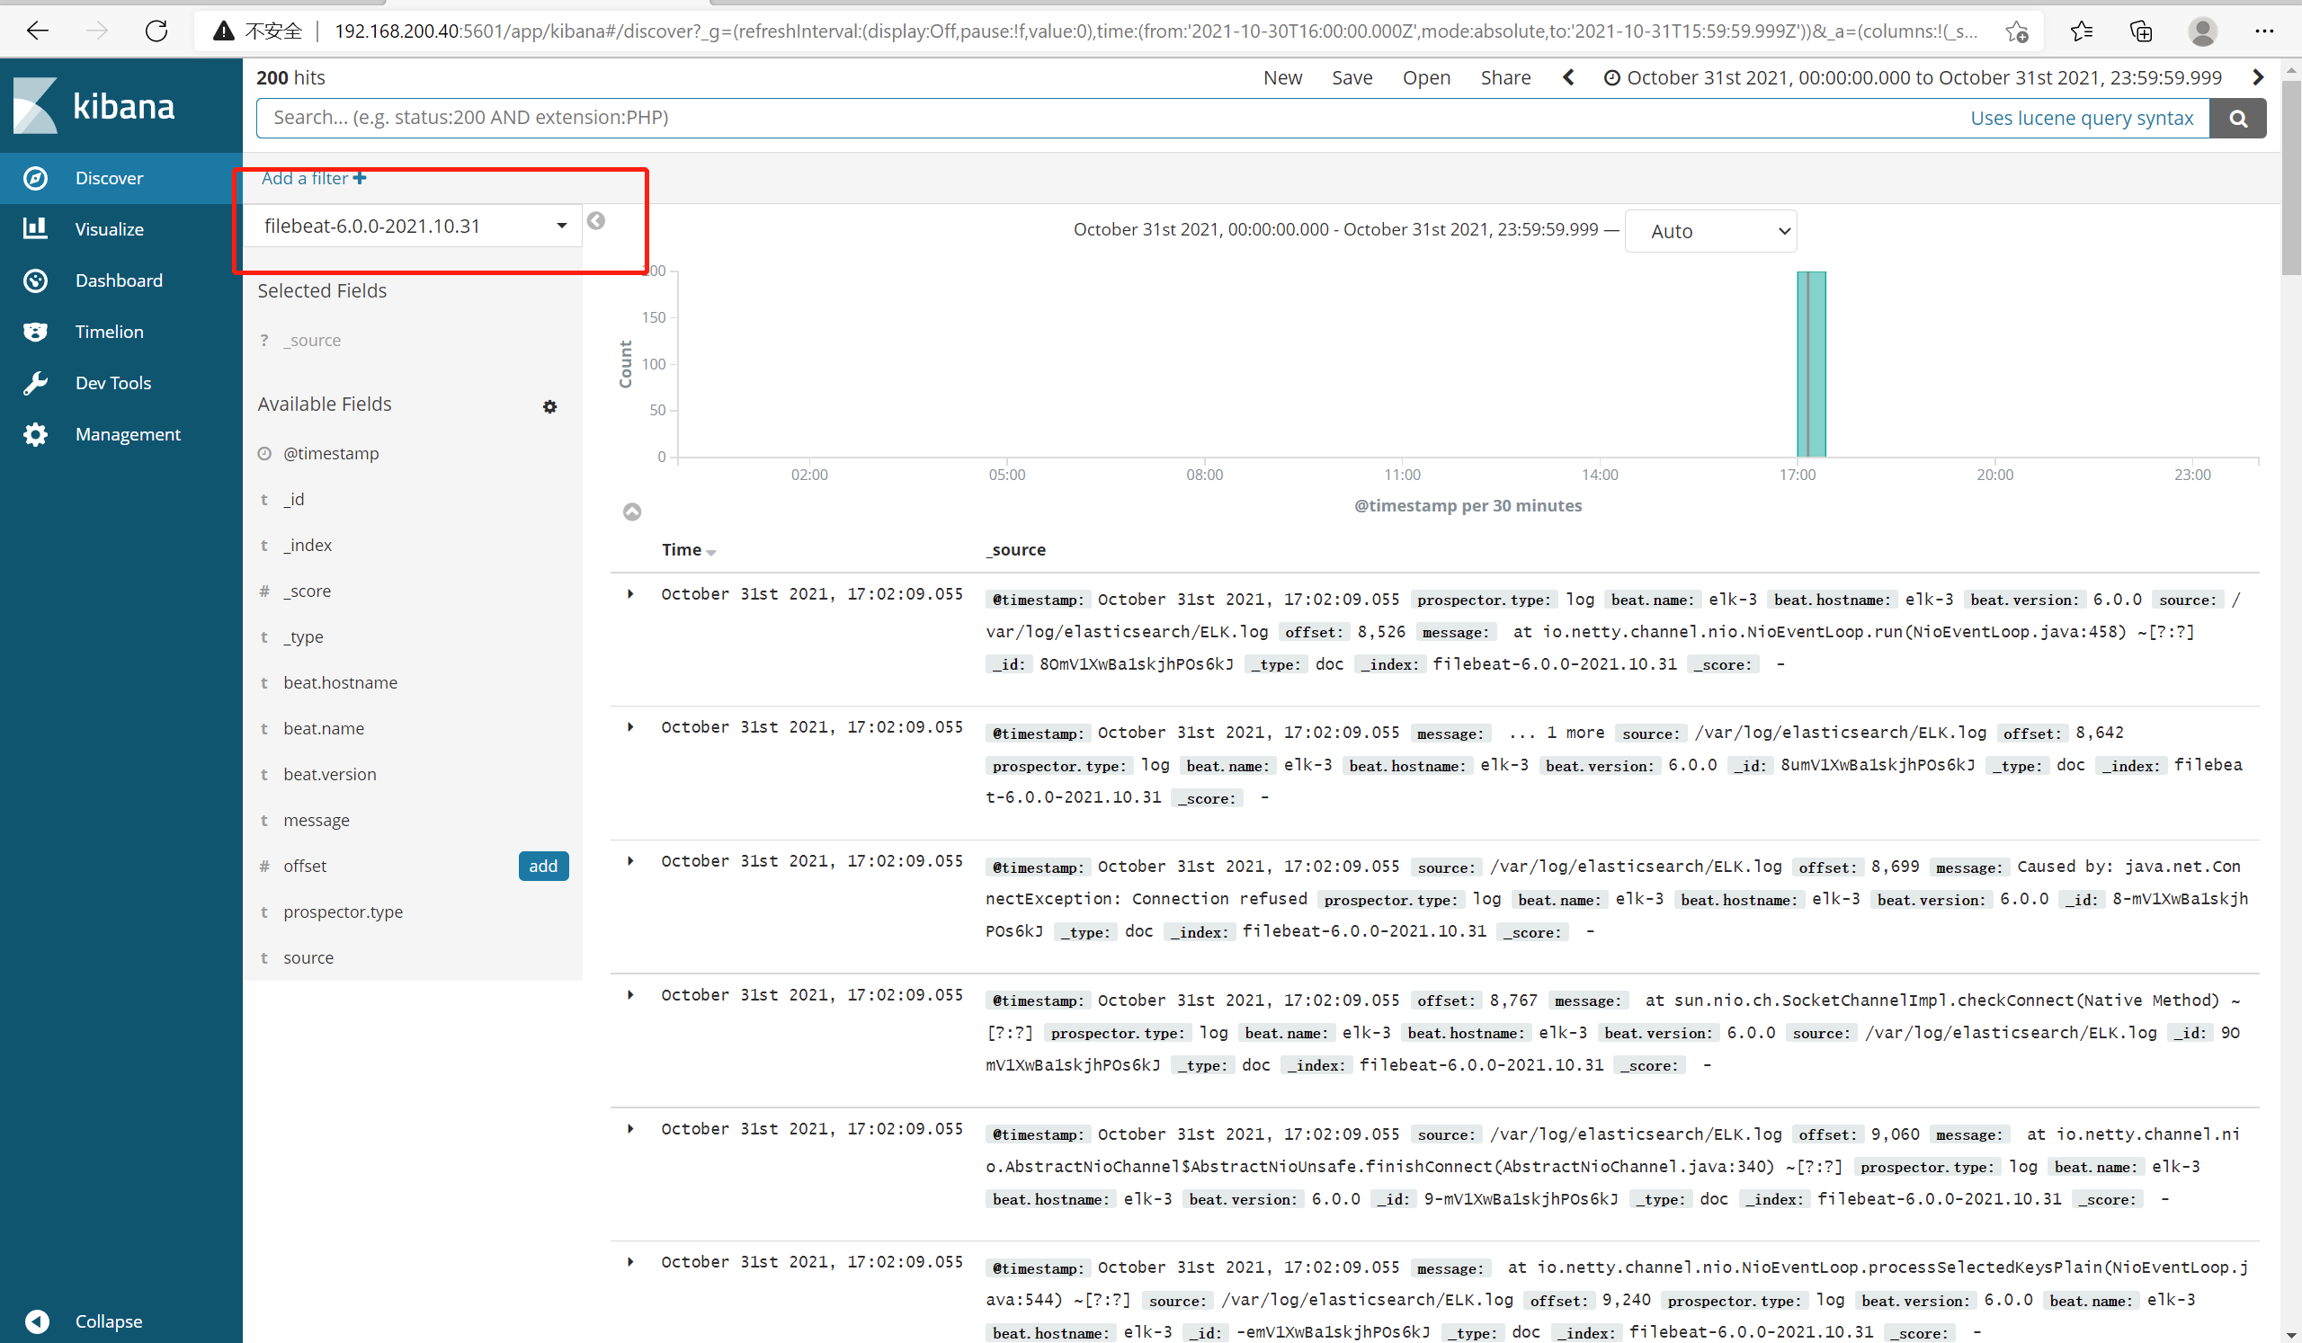Hide the histogram chart toggle
The width and height of the screenshot is (2302, 1343).
coord(632,511)
